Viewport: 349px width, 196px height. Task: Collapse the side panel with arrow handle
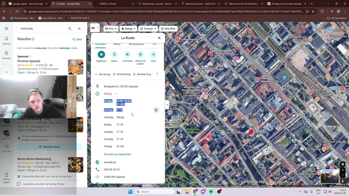(x=167, y=105)
